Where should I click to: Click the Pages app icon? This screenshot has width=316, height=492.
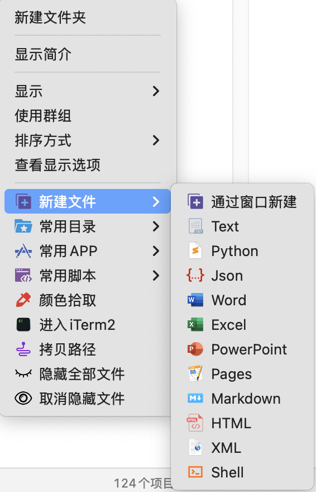[x=195, y=373]
